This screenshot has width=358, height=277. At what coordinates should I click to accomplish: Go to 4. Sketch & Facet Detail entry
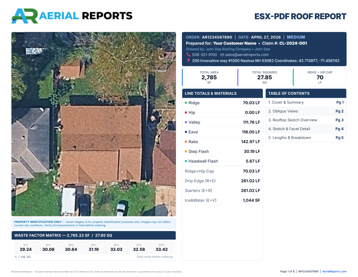click(x=306, y=129)
